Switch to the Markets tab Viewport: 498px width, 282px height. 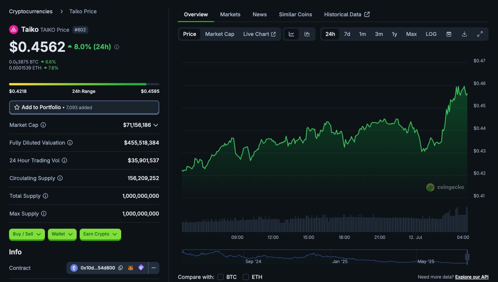coord(230,15)
